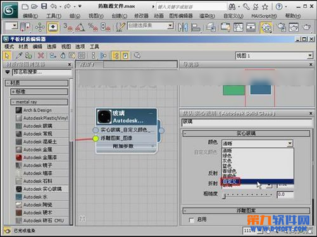Image resolution: width=317 pixels, height=237 pixels.
Task: Open the 视图 1 view dropdown
Action: [310, 56]
